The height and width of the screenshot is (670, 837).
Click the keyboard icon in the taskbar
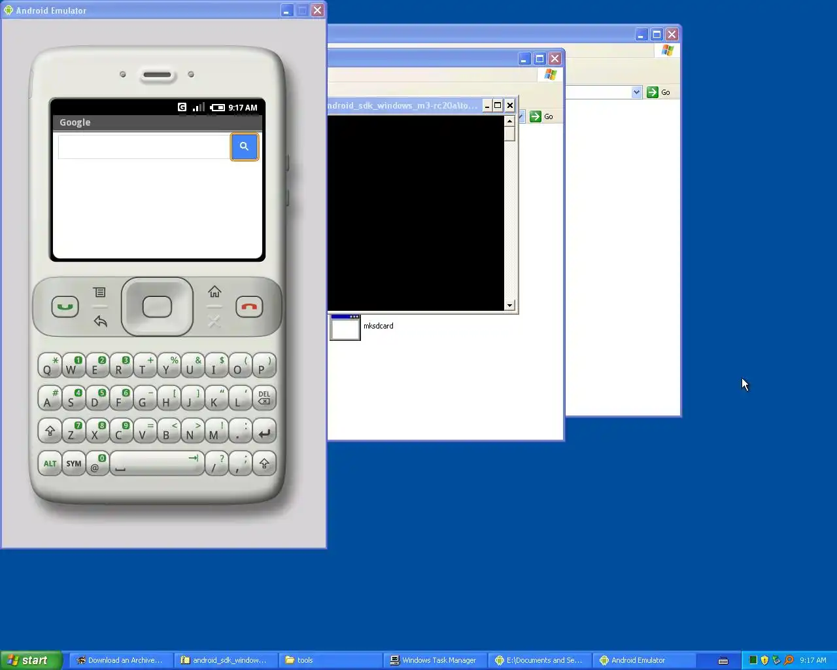[723, 660]
